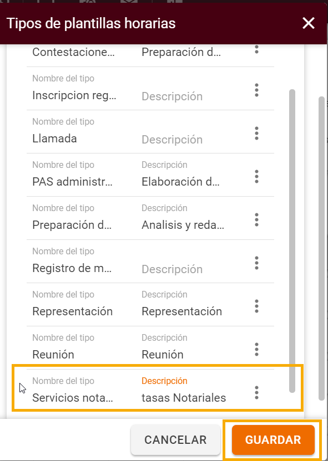Close the Tipos de plantillas horarias dialog
Image resolution: width=328 pixels, height=461 pixels.
[x=308, y=23]
